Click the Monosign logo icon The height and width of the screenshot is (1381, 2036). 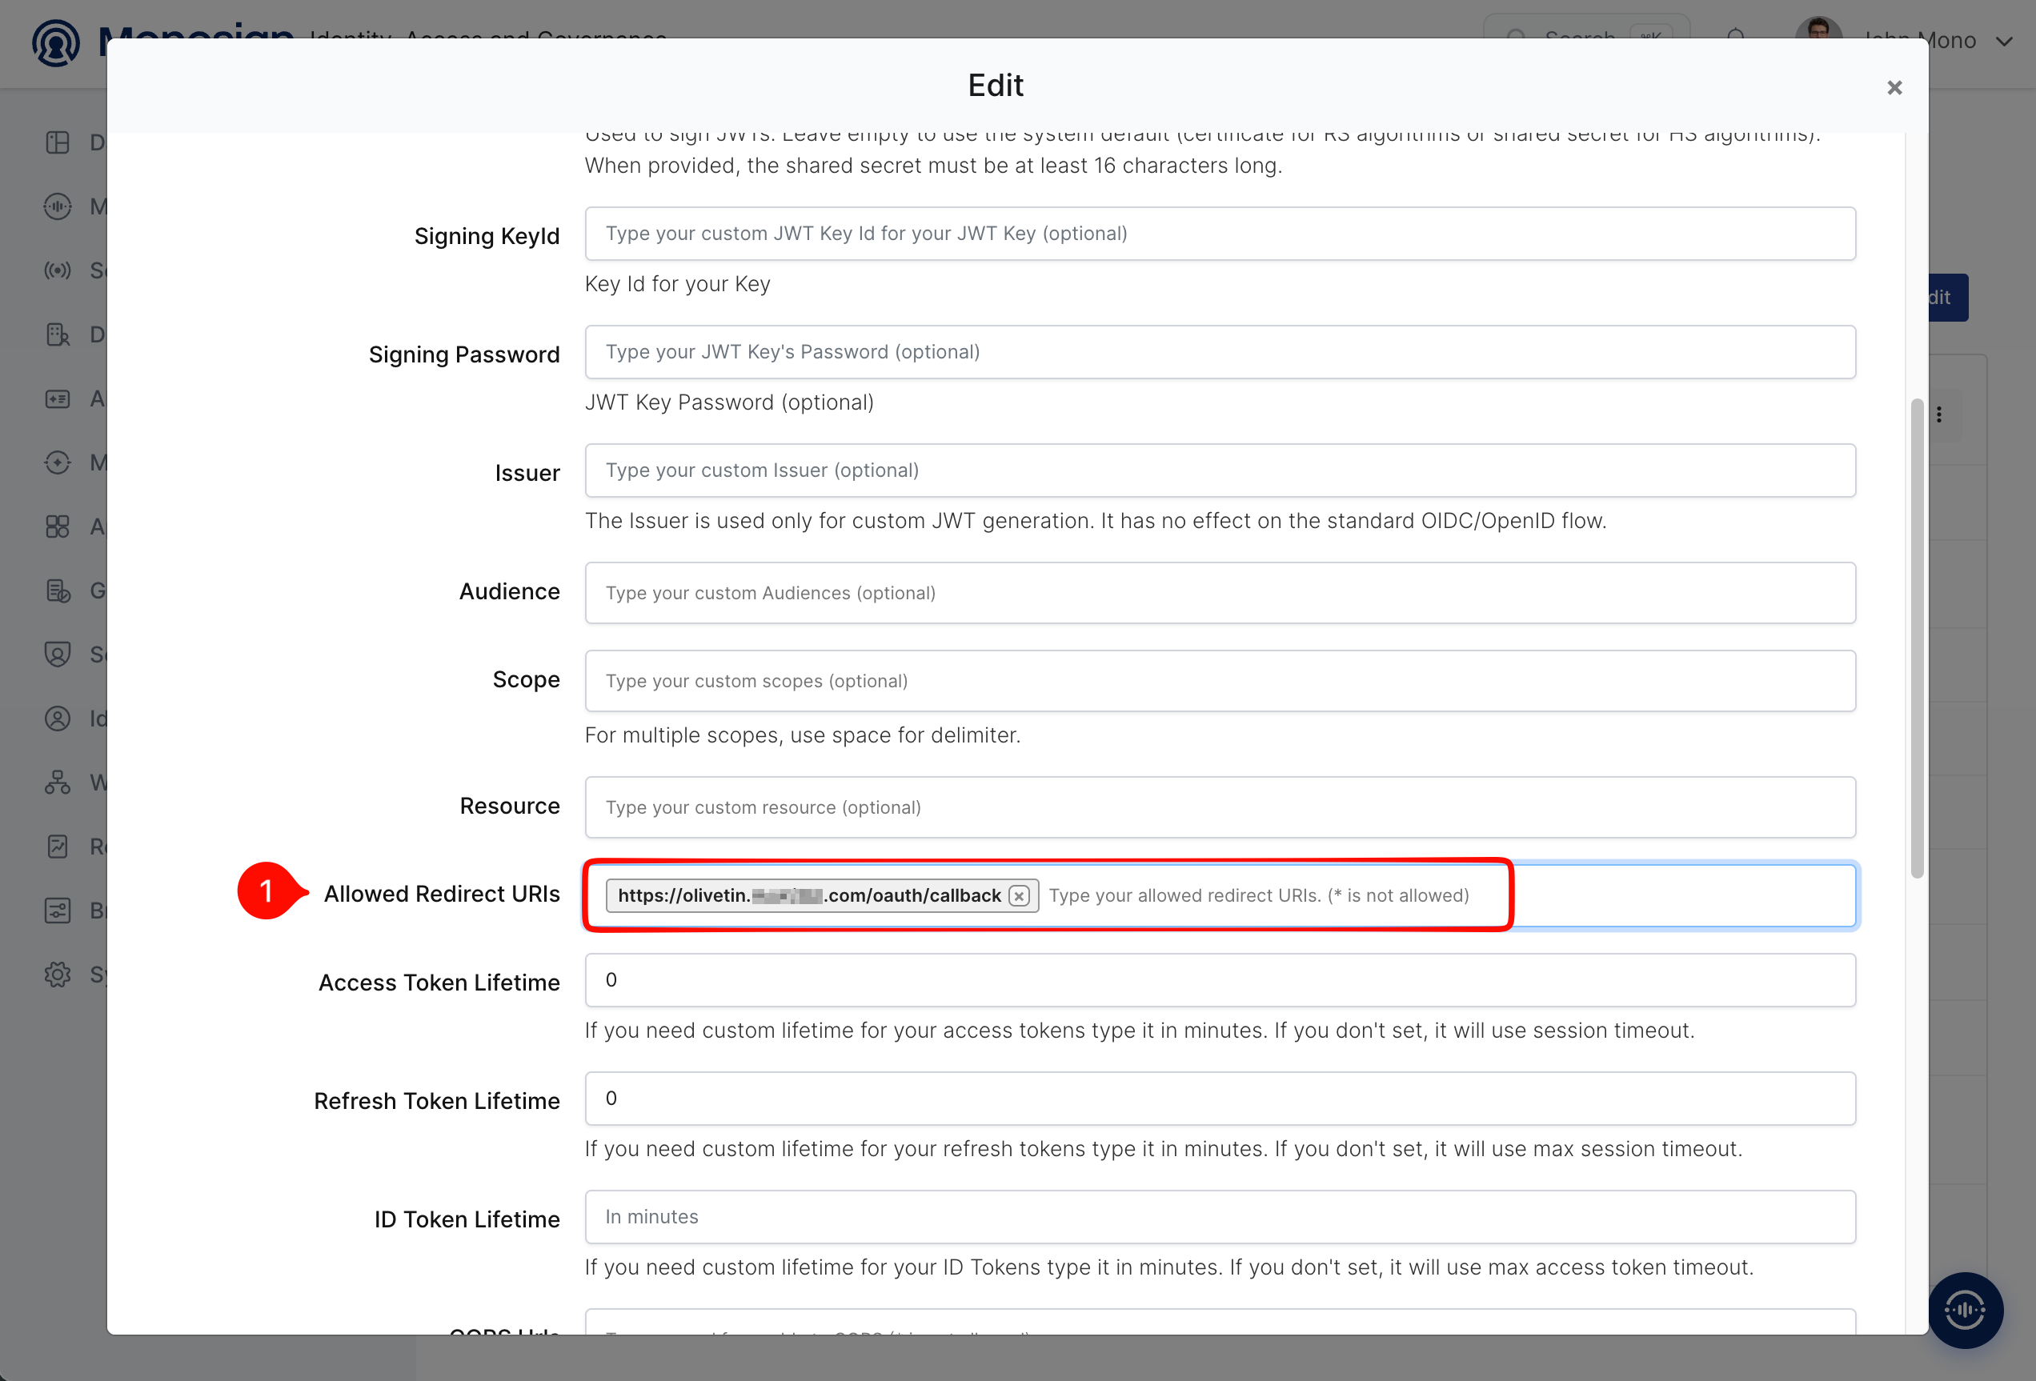tap(56, 42)
